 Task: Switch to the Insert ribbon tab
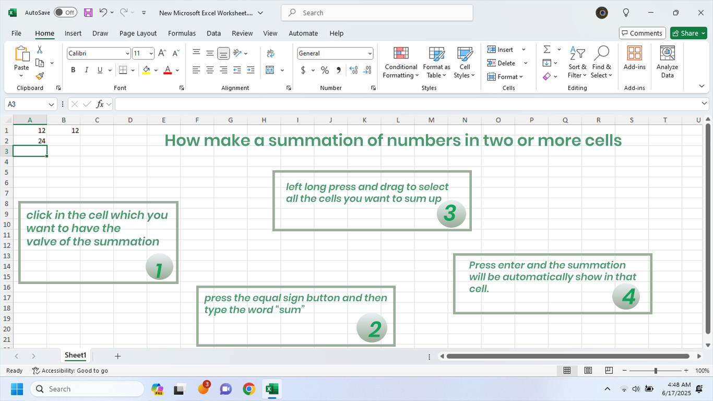(x=73, y=33)
